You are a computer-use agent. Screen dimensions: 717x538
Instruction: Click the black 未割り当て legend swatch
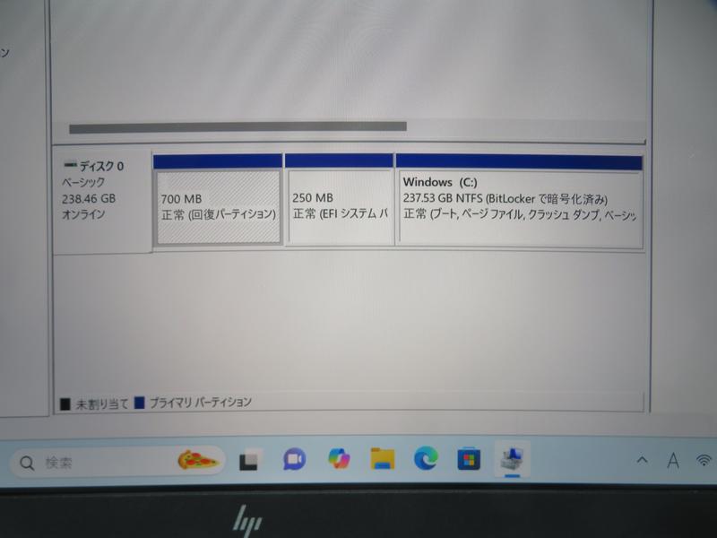coord(65,404)
